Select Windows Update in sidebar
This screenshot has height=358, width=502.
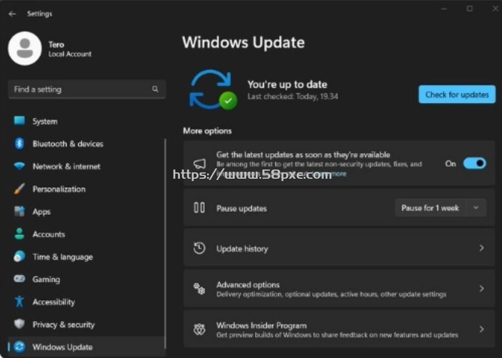coord(86,347)
